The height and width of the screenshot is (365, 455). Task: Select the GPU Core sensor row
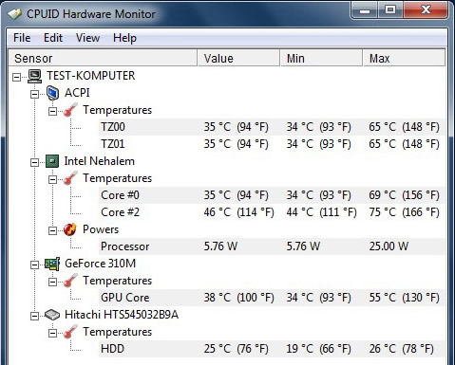point(272,298)
